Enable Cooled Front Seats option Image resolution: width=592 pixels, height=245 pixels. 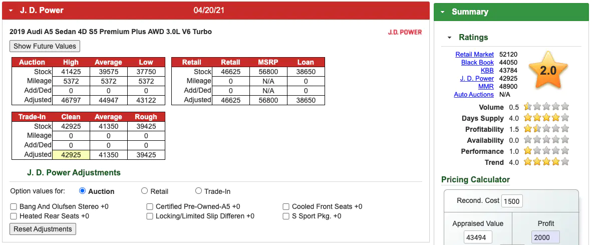tap(286, 206)
